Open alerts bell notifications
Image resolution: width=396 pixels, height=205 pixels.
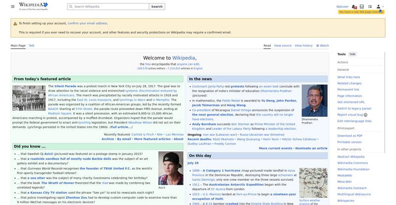coord(354,6)
